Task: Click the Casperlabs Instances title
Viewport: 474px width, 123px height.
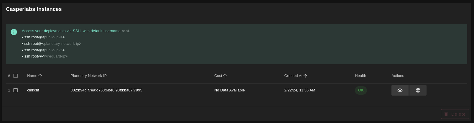Action: 34,9
